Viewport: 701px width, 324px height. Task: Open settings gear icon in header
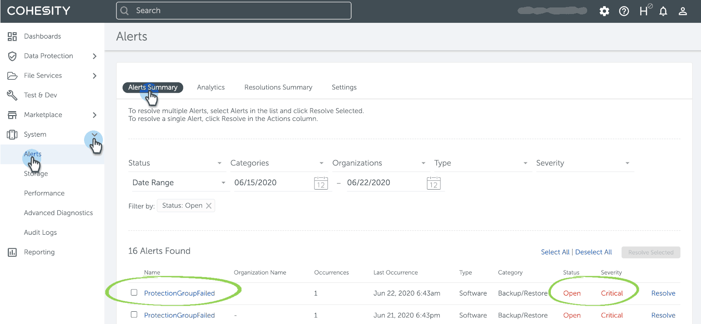[x=604, y=11]
